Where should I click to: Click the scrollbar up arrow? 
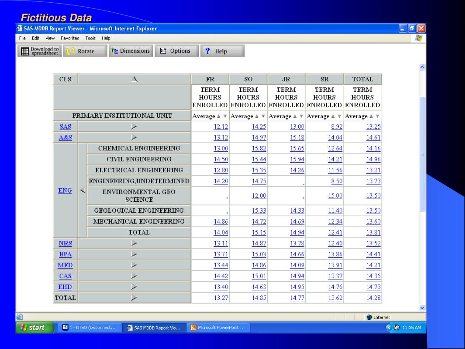coord(423,67)
